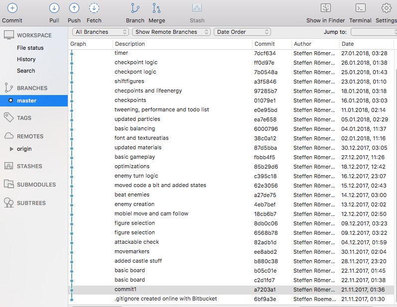Switch to History view
397x307 pixels.
coord(26,59)
